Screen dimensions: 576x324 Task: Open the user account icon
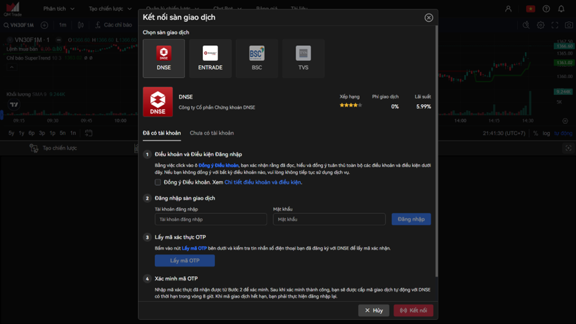pyautogui.click(x=508, y=9)
